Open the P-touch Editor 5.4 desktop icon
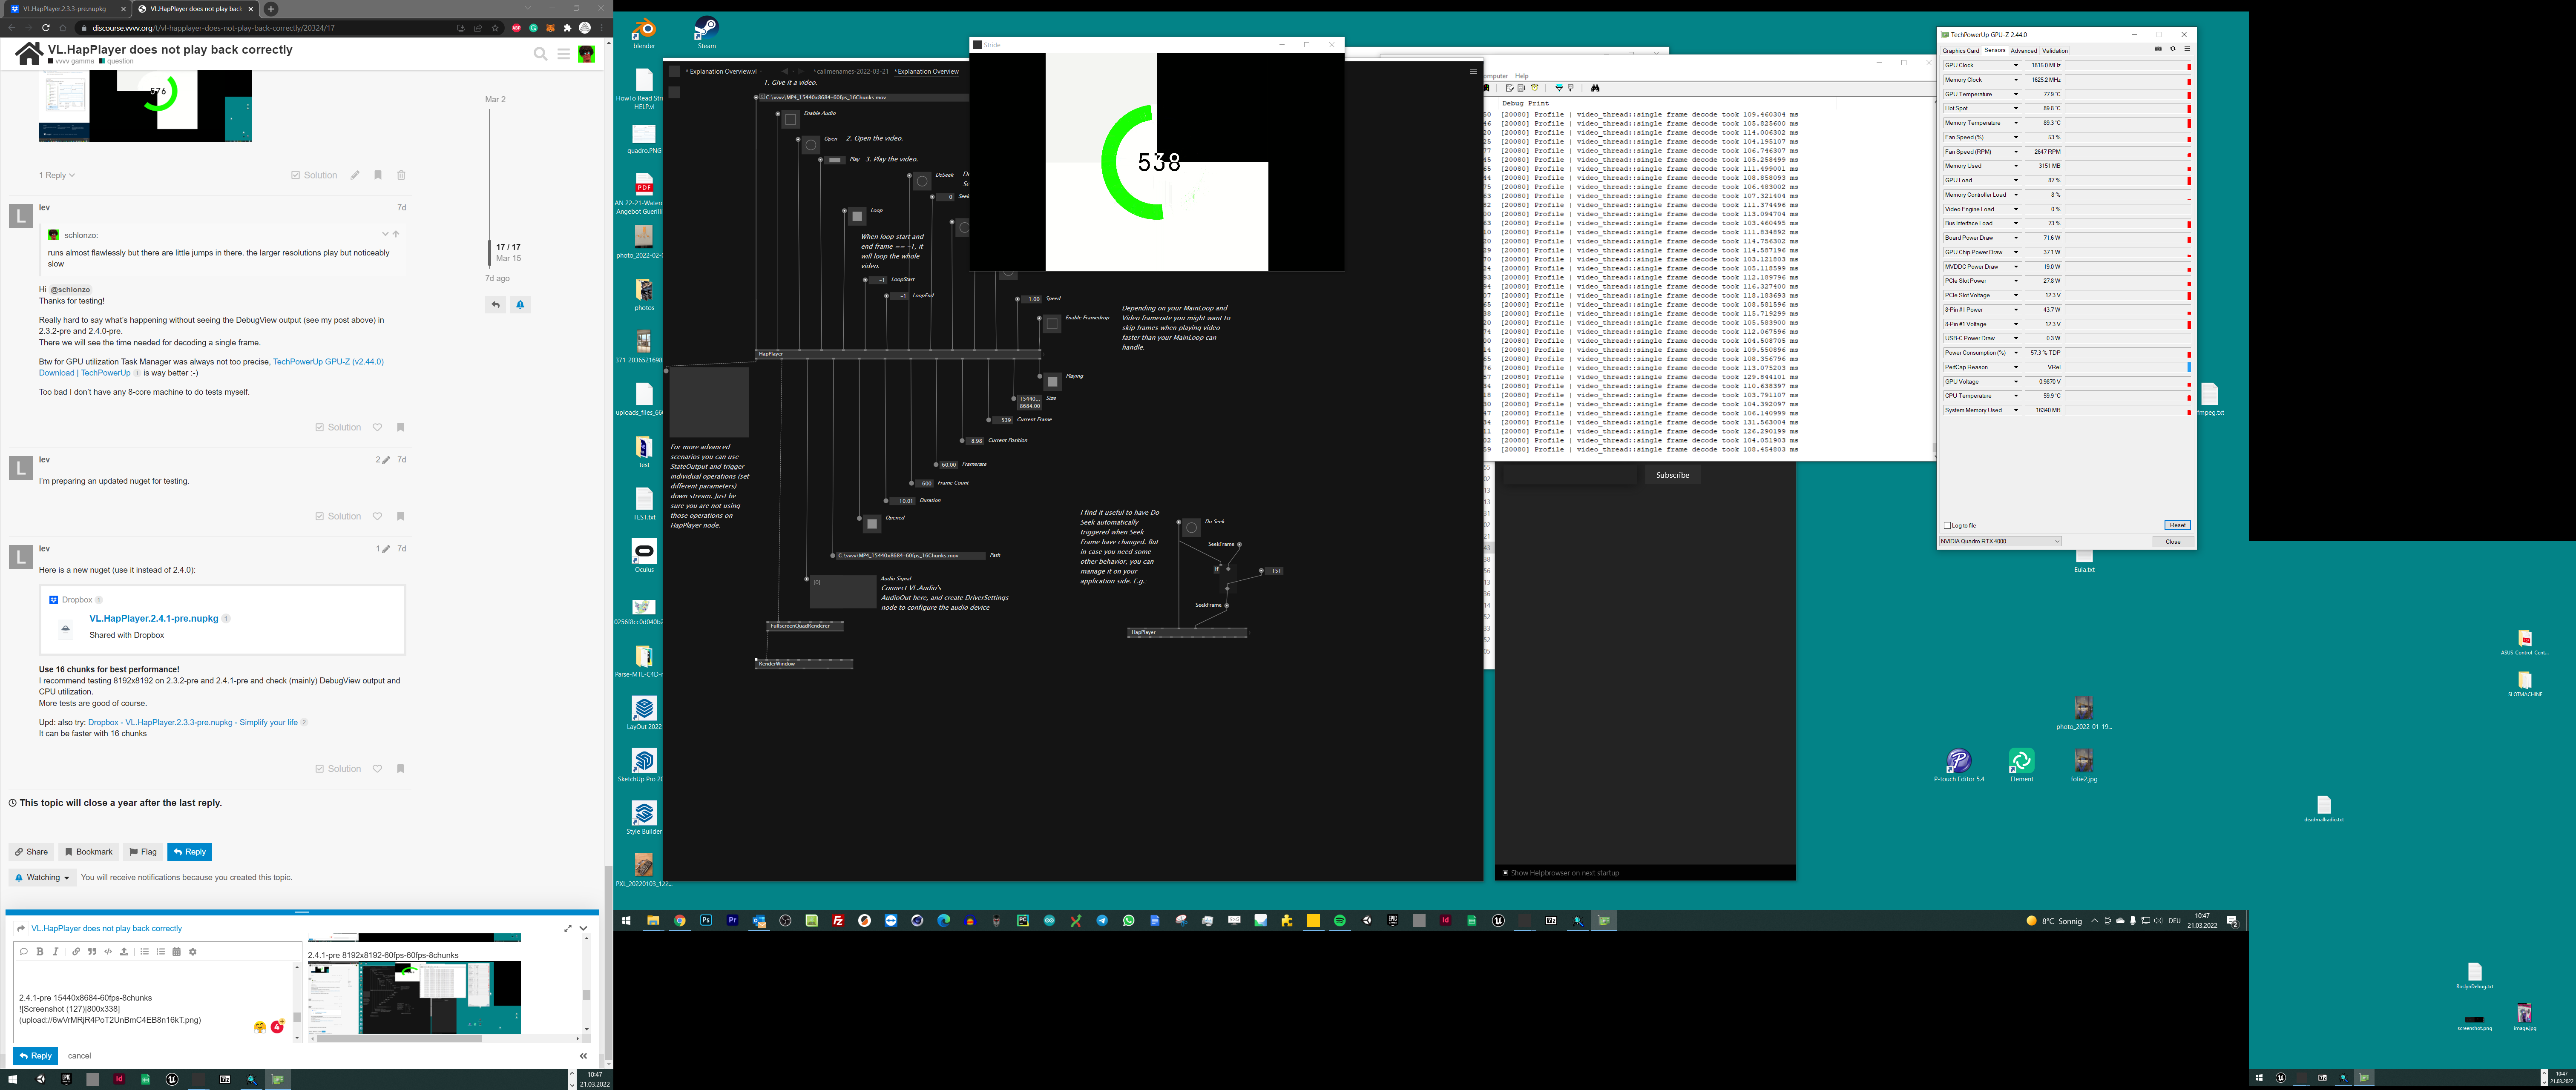 pos(1958,765)
